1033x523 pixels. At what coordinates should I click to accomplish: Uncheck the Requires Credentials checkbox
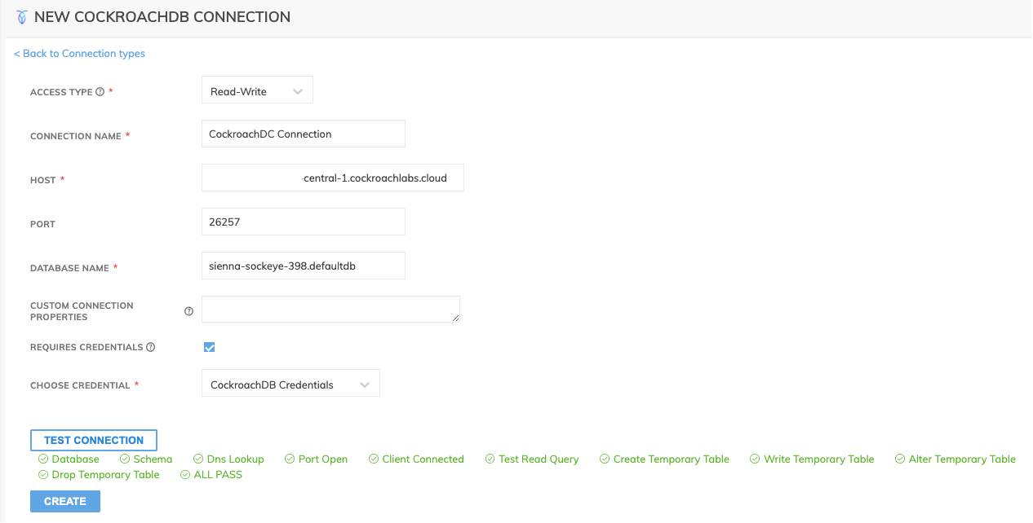tap(210, 347)
